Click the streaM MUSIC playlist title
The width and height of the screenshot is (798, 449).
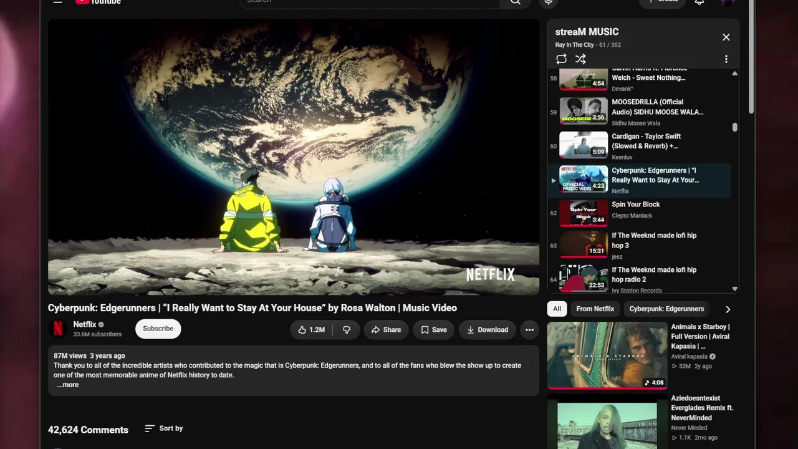(587, 32)
